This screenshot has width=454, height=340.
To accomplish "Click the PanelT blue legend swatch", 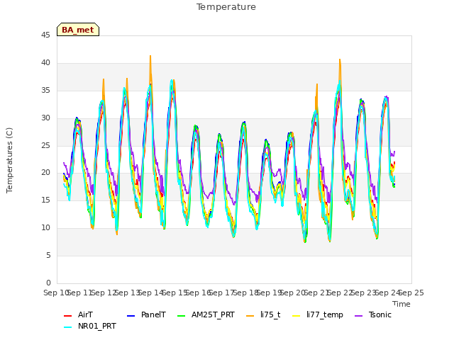I will [131, 316].
